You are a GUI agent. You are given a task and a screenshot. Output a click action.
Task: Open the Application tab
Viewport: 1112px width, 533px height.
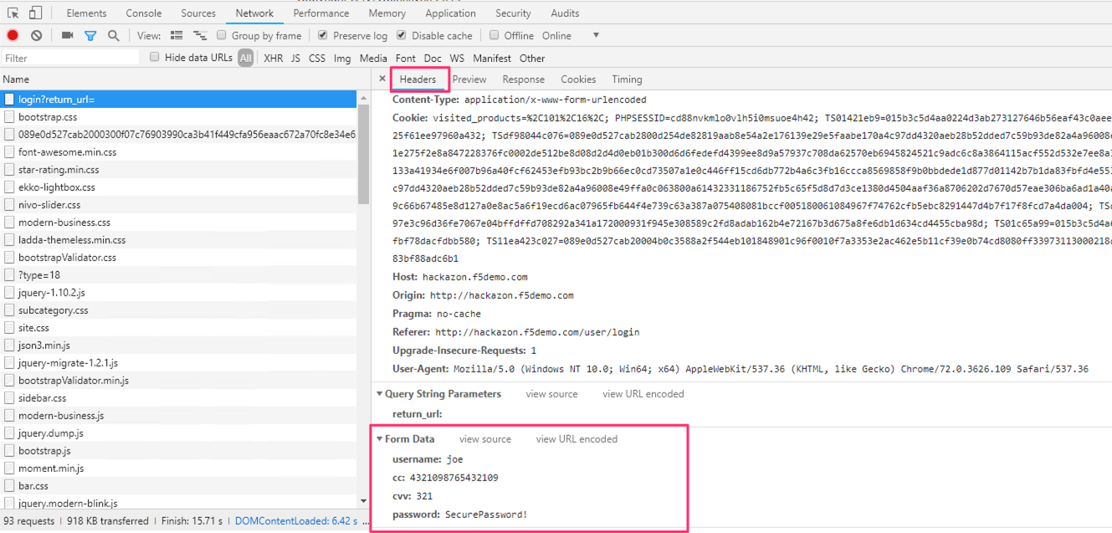(x=450, y=13)
